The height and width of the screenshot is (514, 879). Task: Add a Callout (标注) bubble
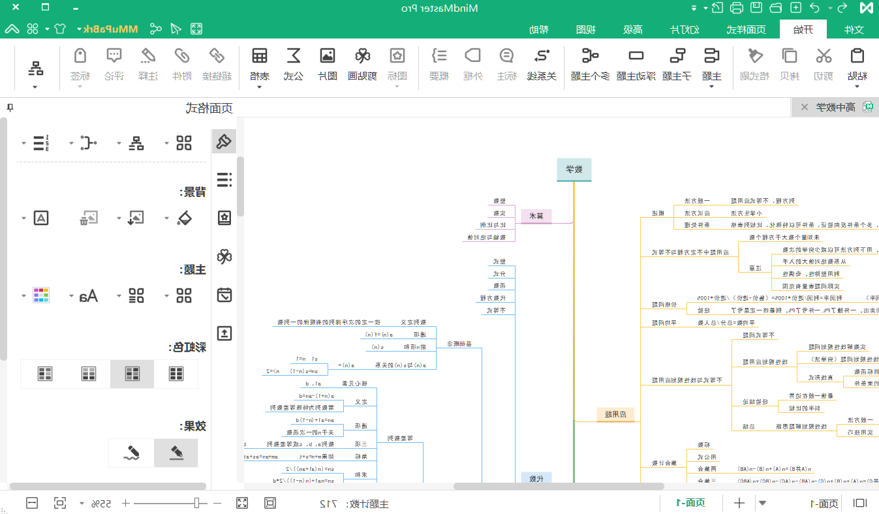pyautogui.click(x=506, y=64)
